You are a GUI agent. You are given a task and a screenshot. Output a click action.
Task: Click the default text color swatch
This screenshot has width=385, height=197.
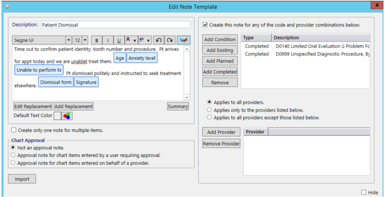57,116
